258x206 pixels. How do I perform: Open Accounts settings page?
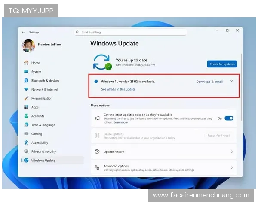pyautogui.click(x=38, y=116)
